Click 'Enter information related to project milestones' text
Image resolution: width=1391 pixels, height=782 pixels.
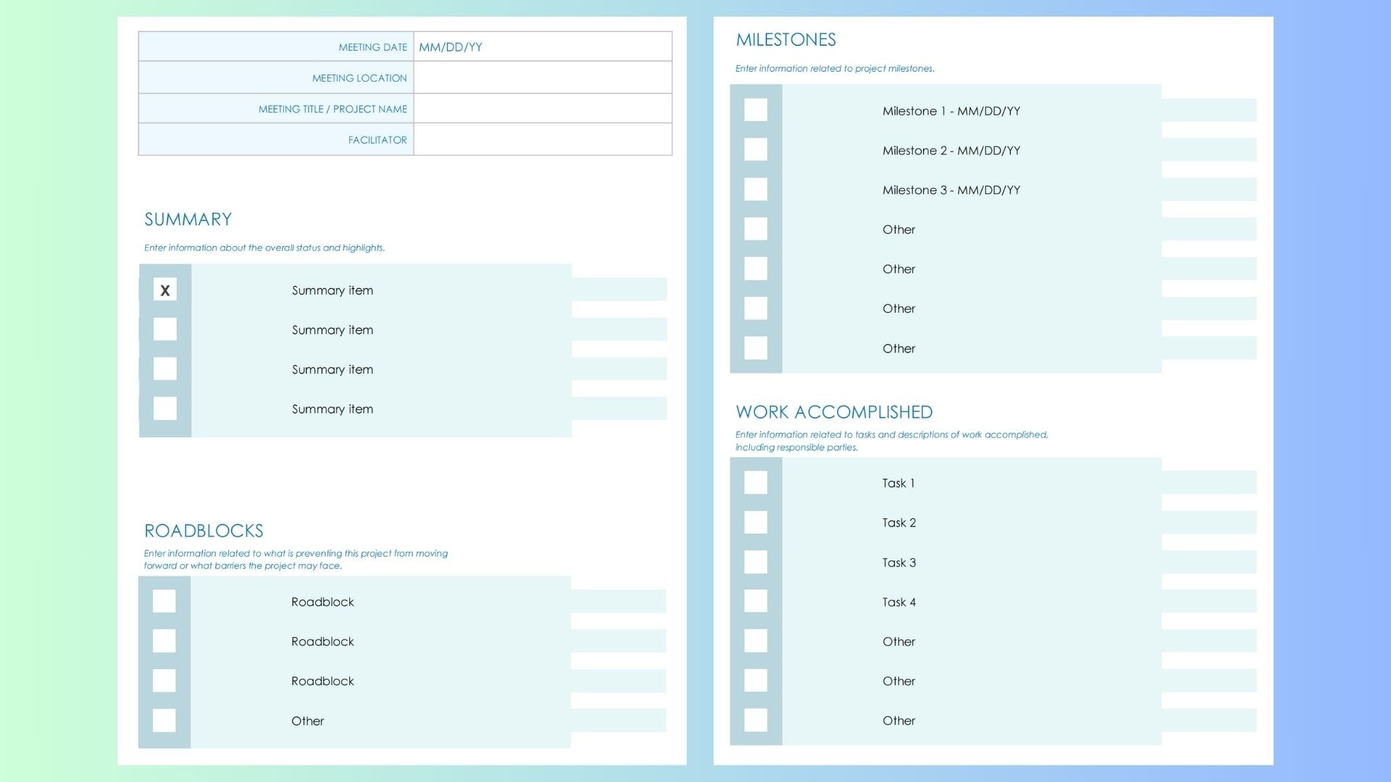835,69
